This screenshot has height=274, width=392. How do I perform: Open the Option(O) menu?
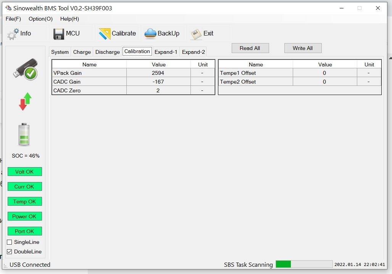coord(40,19)
